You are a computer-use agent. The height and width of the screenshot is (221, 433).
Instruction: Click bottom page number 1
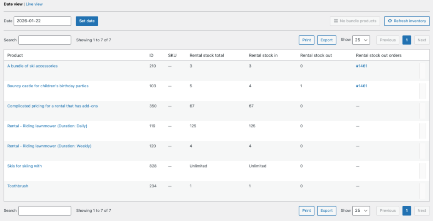[x=406, y=210]
